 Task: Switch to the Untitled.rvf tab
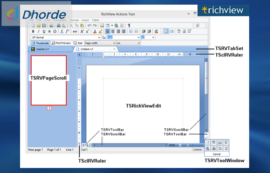(x=96, y=49)
